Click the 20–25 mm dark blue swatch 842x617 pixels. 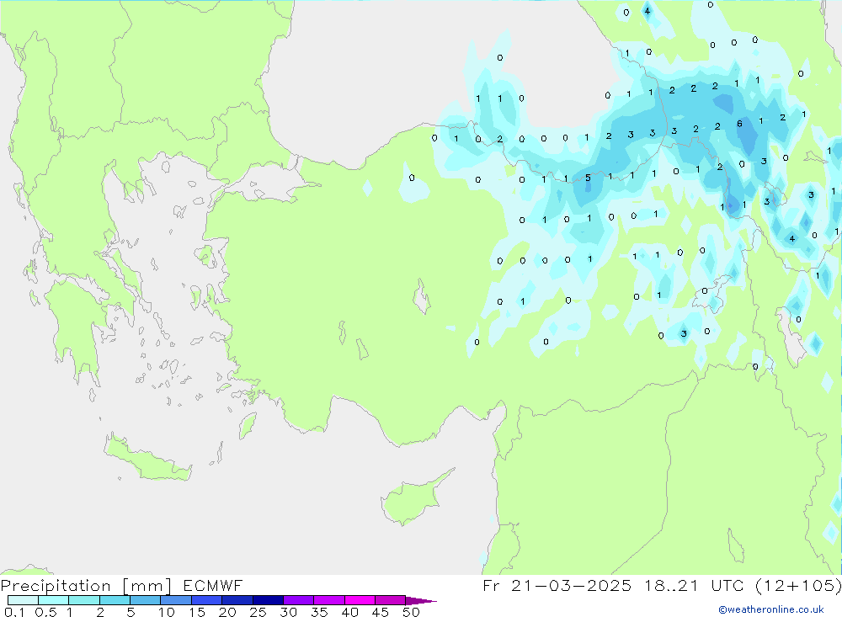237,600
